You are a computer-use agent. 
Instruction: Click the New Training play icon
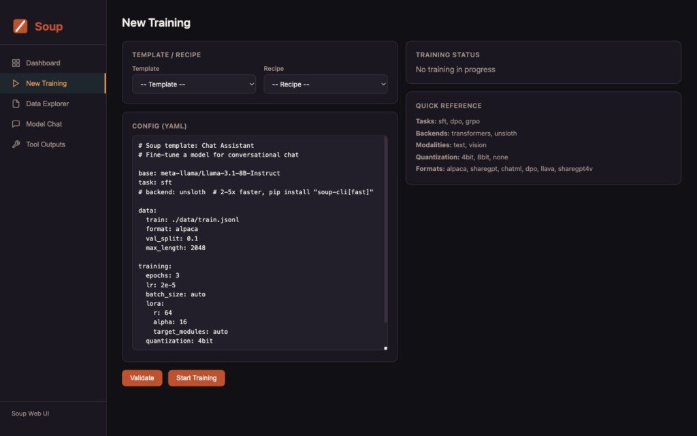point(16,83)
